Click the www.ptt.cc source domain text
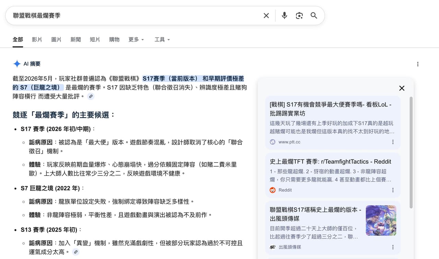Image resolution: width=439 pixels, height=259 pixels. (289, 142)
